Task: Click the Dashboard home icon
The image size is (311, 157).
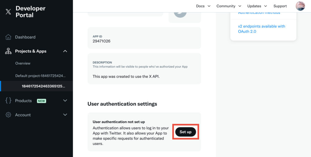Action: [8, 37]
